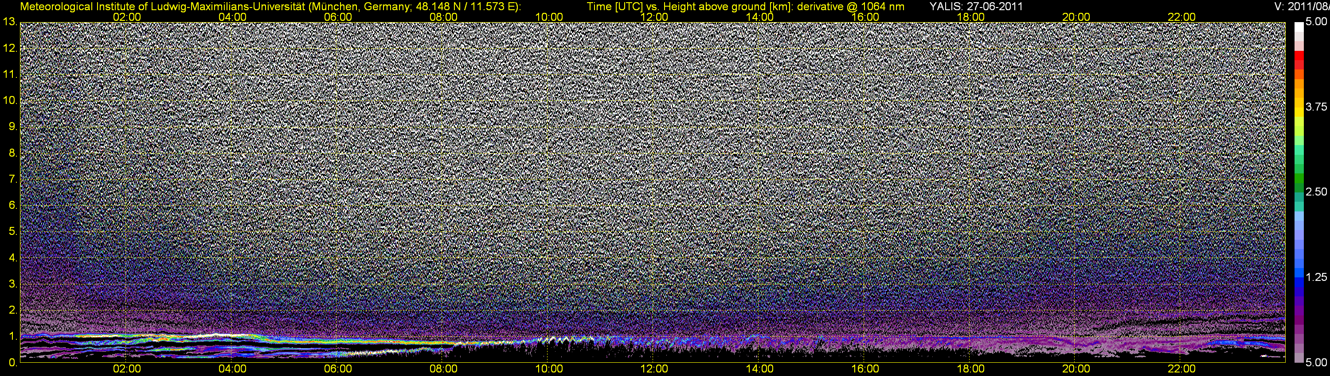Viewport: 1330px width, 376px height.
Task: Click 12:00 on the bottom time axis
Action: pos(654,369)
